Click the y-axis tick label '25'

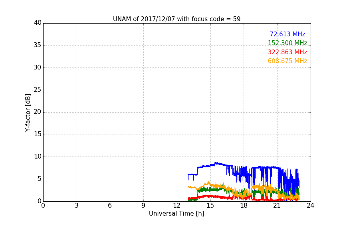[x=38, y=89]
